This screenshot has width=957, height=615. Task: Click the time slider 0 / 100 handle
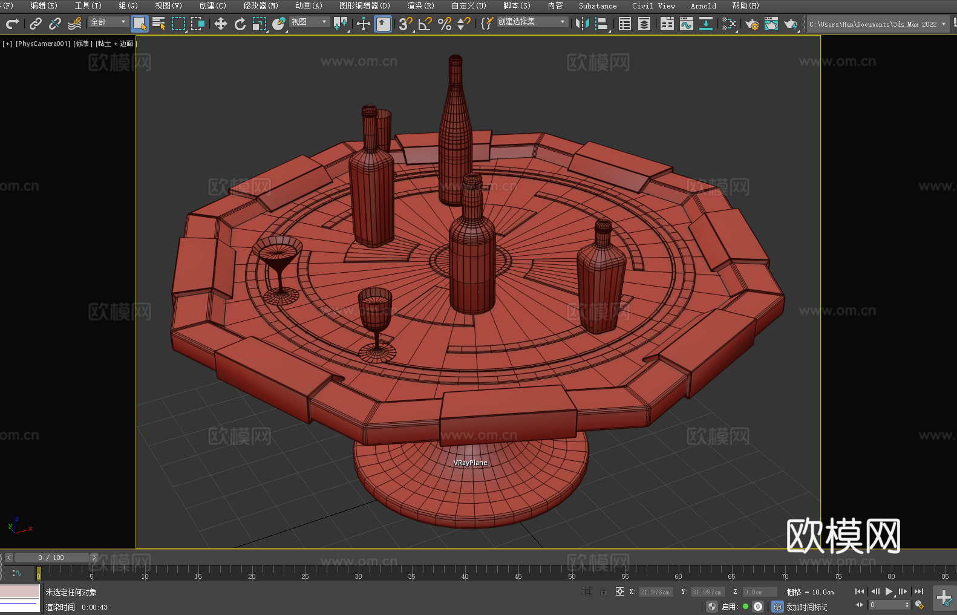point(51,558)
